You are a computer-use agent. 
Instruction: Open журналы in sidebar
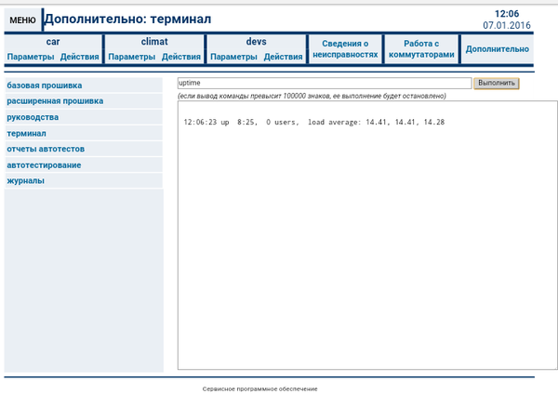25,180
